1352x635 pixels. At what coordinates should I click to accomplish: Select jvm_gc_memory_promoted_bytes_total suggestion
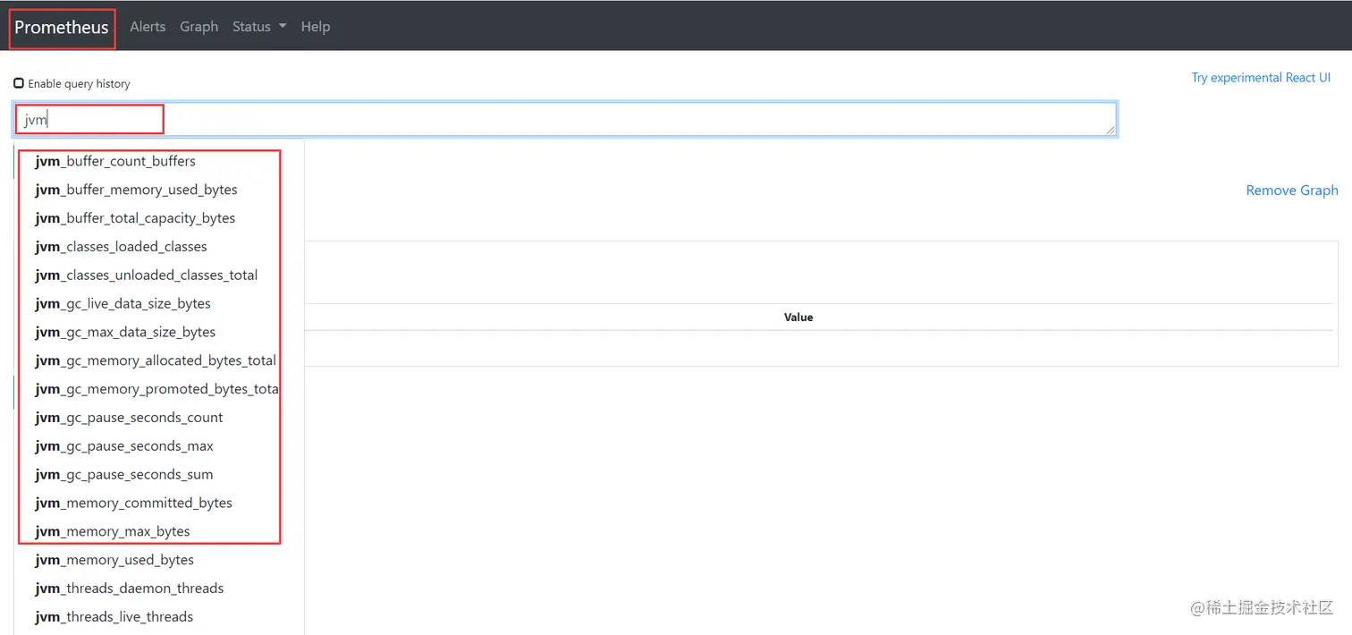tap(159, 389)
